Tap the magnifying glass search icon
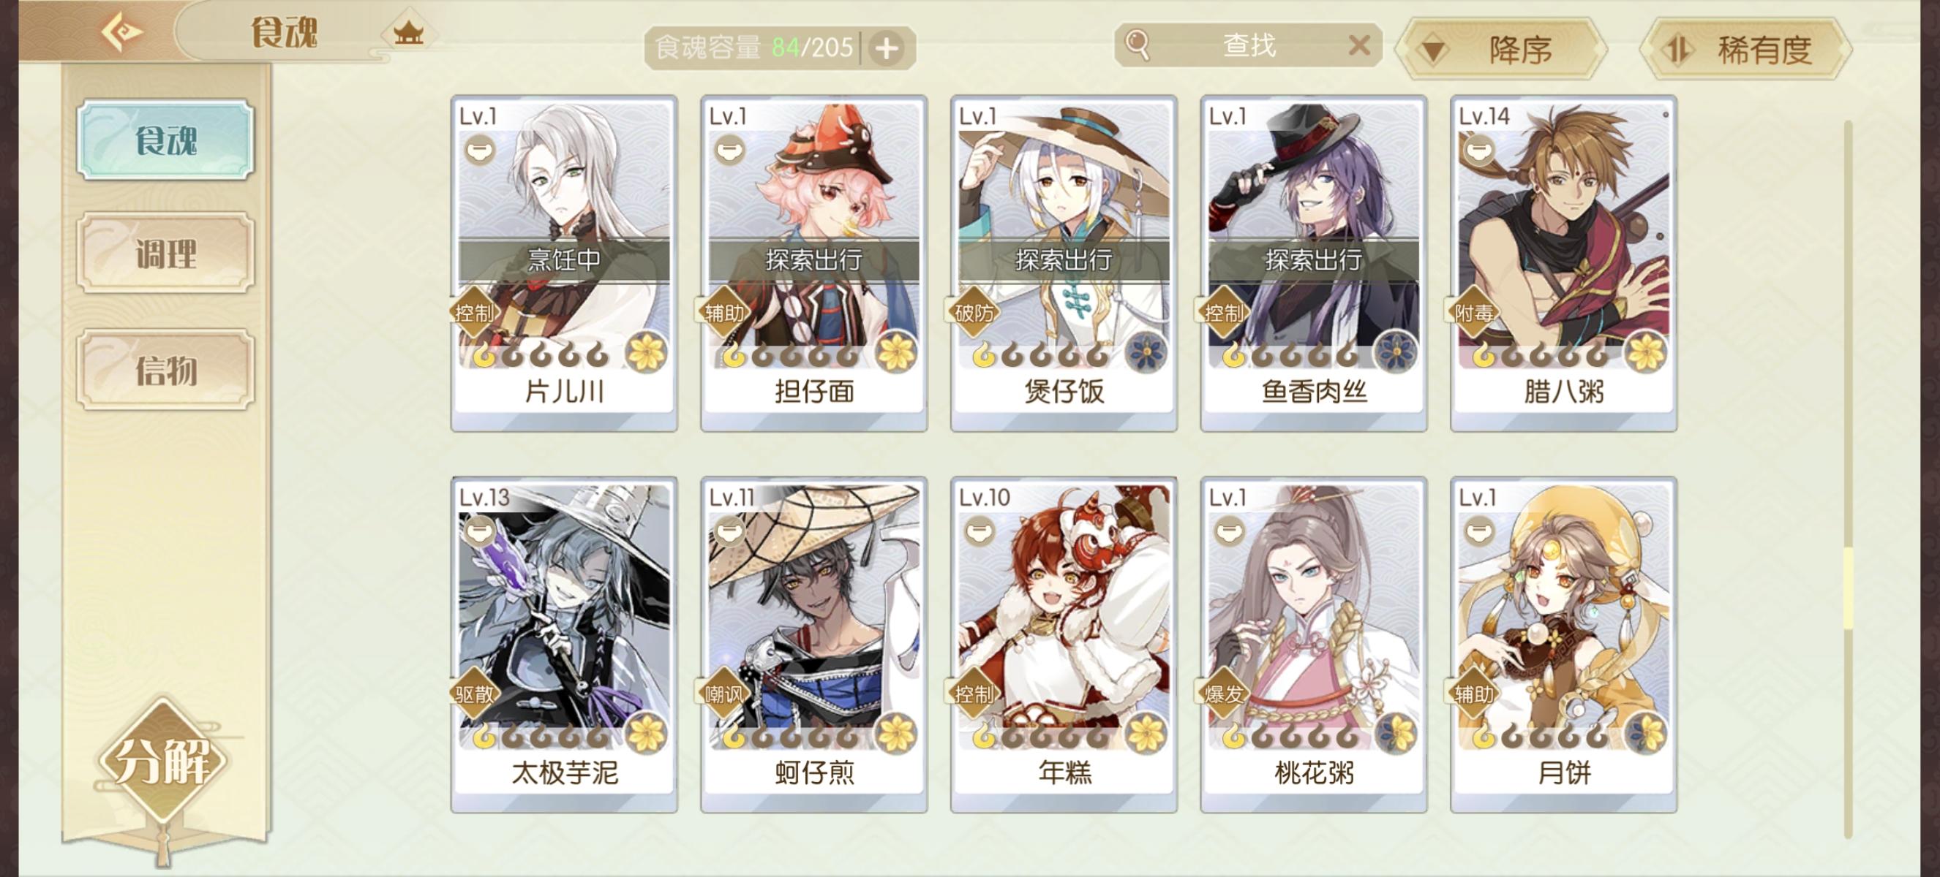1940x877 pixels. 1138,45
